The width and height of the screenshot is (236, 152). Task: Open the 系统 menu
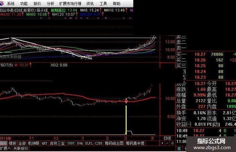click(x=11, y=3)
